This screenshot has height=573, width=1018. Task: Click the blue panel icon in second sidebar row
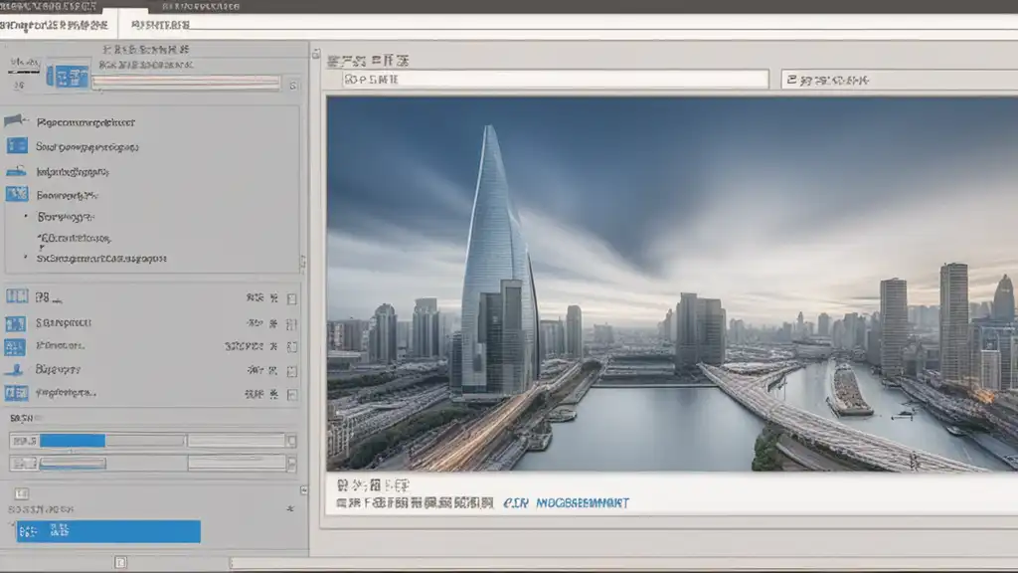tap(17, 146)
